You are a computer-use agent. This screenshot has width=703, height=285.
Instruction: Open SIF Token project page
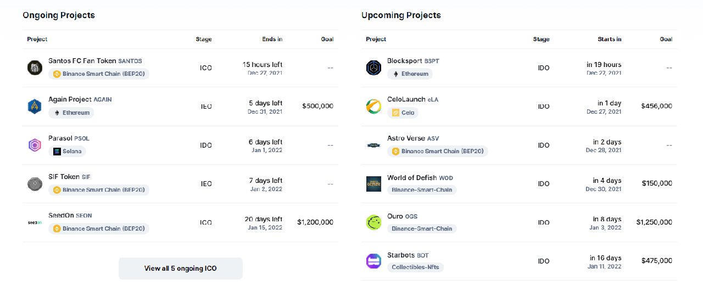(69, 177)
